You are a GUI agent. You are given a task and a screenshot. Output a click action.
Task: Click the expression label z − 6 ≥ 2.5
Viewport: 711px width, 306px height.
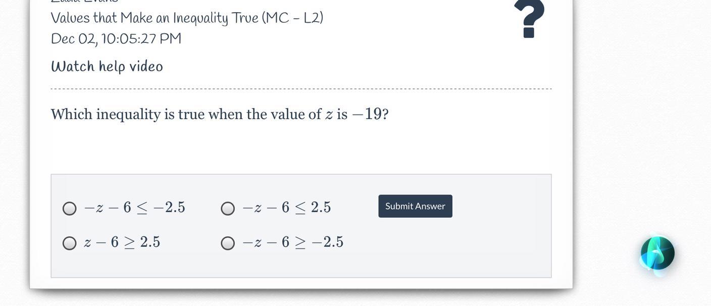pyautogui.click(x=122, y=242)
